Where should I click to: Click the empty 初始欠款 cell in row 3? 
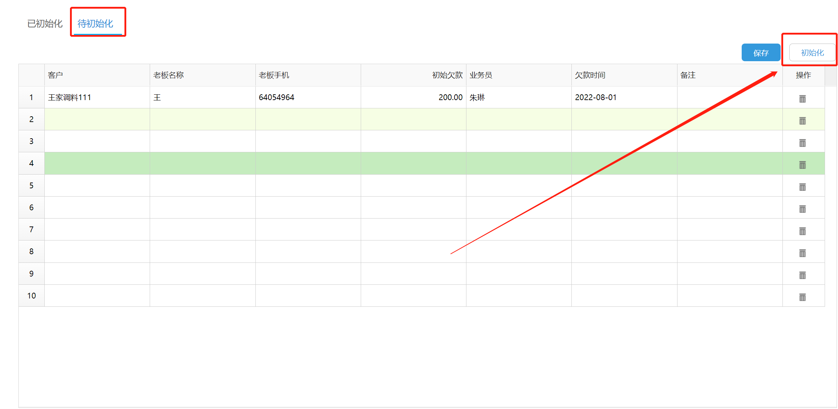point(413,141)
